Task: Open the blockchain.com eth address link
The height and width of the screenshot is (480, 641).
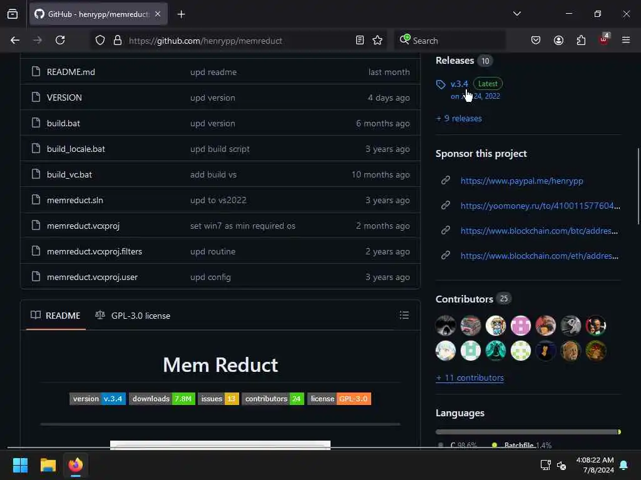Action: click(540, 256)
